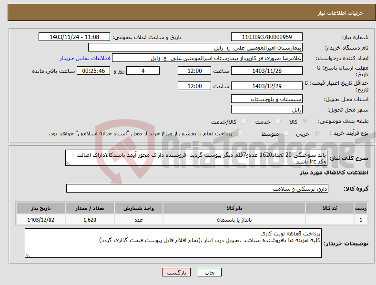The image size is (376, 285).
Task: Click the شماره نیاز label
Action: click(x=355, y=38)
